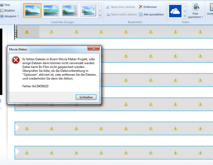Select the first AutoFilm design thumbnail
Screen dimensions: 213x165
tap(33, 11)
